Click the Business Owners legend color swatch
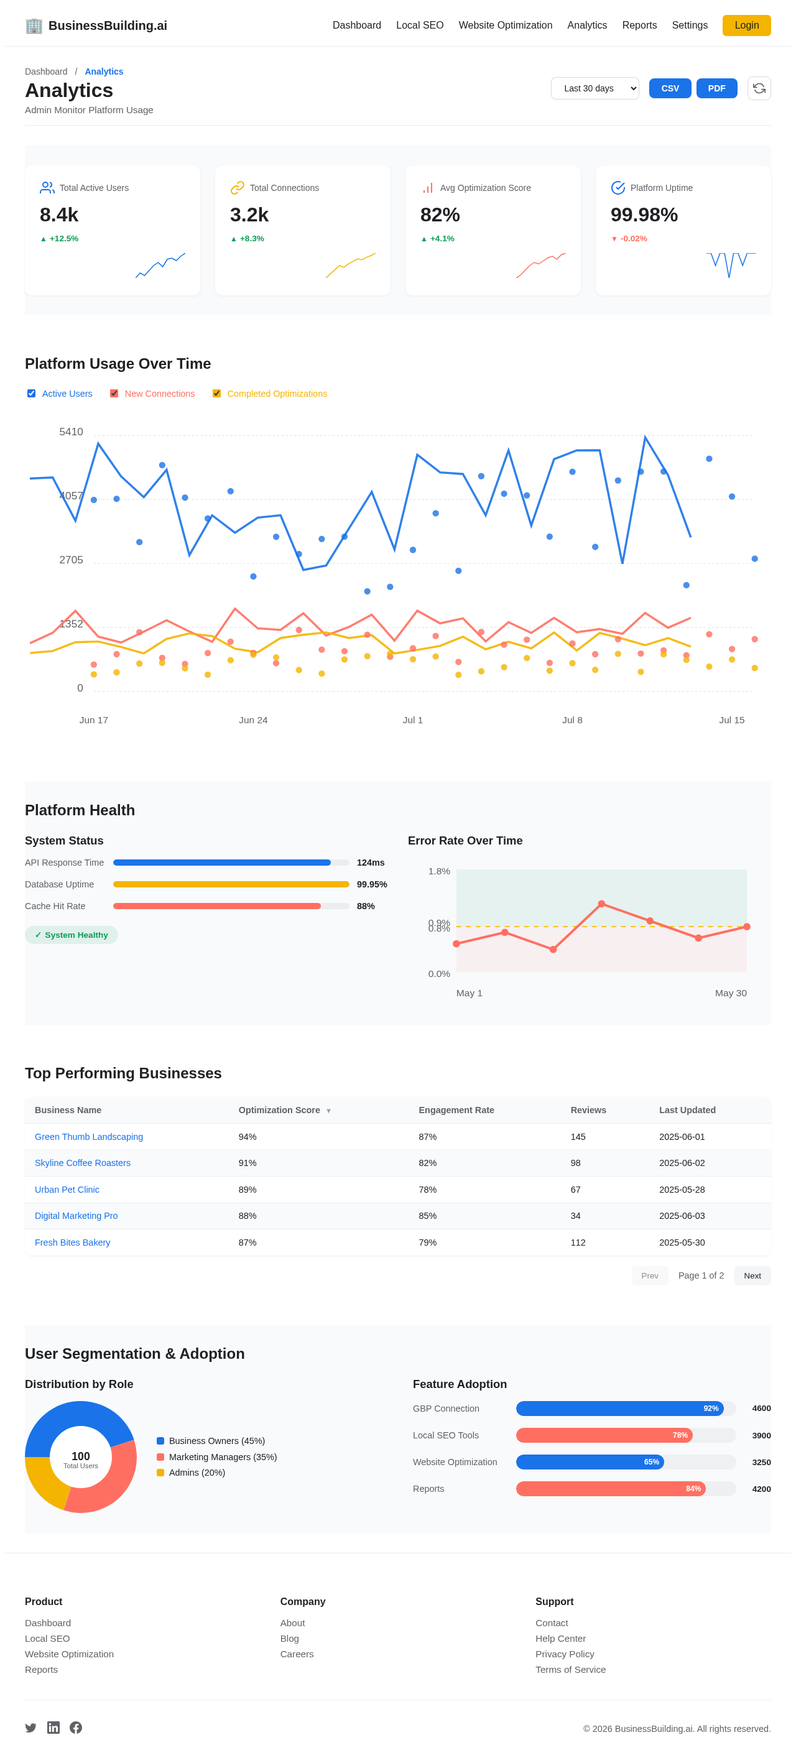 coord(160,1441)
